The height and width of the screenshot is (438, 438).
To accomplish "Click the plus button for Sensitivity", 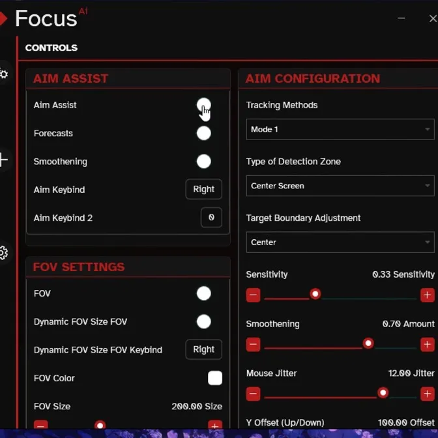I will [x=427, y=295].
